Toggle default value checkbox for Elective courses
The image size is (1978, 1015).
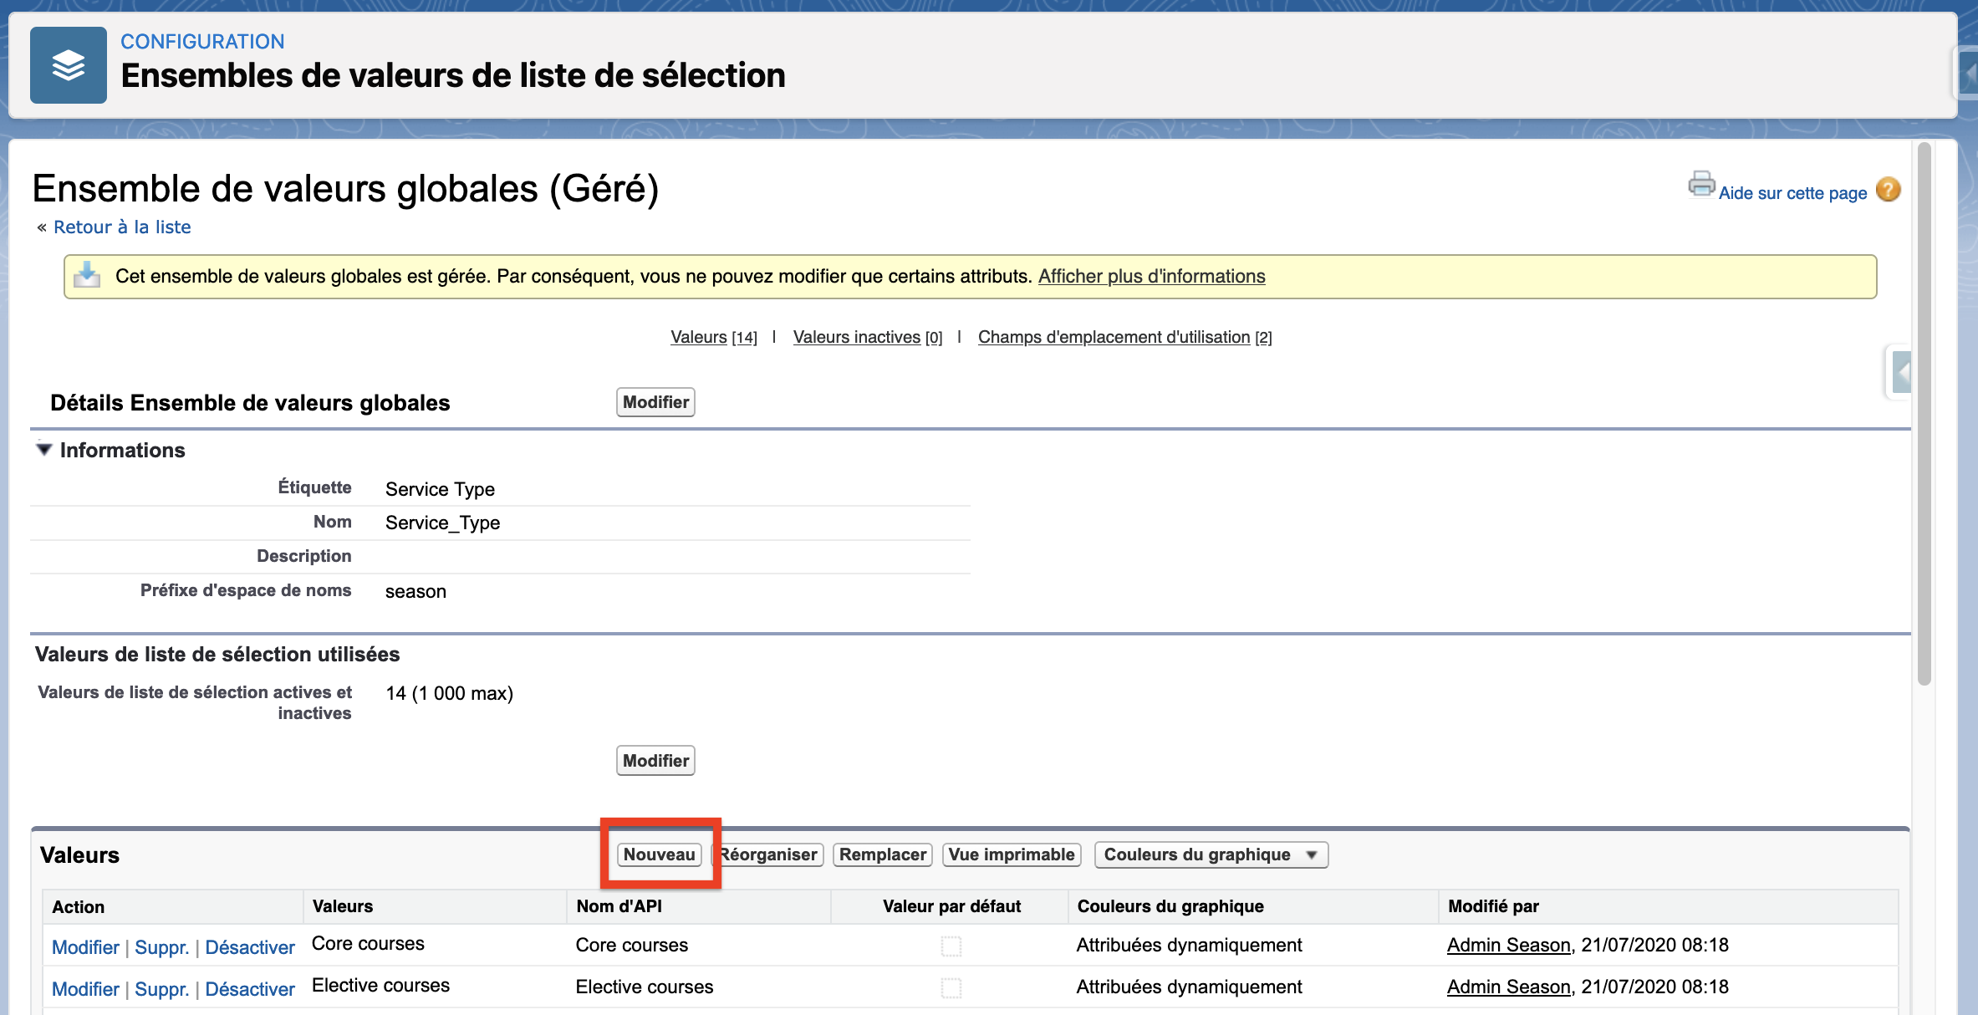pos(951,987)
